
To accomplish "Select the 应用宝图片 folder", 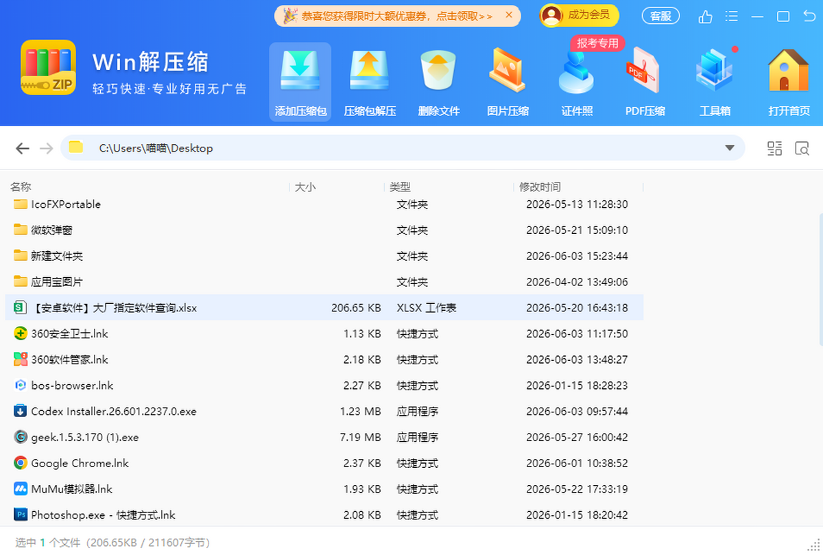I will point(57,282).
